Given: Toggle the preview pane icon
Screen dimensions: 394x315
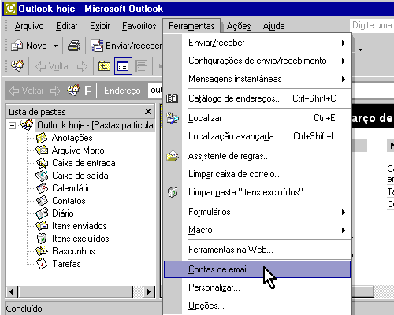Looking at the screenshot, I should click(x=141, y=66).
